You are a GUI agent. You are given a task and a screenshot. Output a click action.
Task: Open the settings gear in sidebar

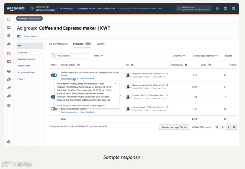pos(9,142)
